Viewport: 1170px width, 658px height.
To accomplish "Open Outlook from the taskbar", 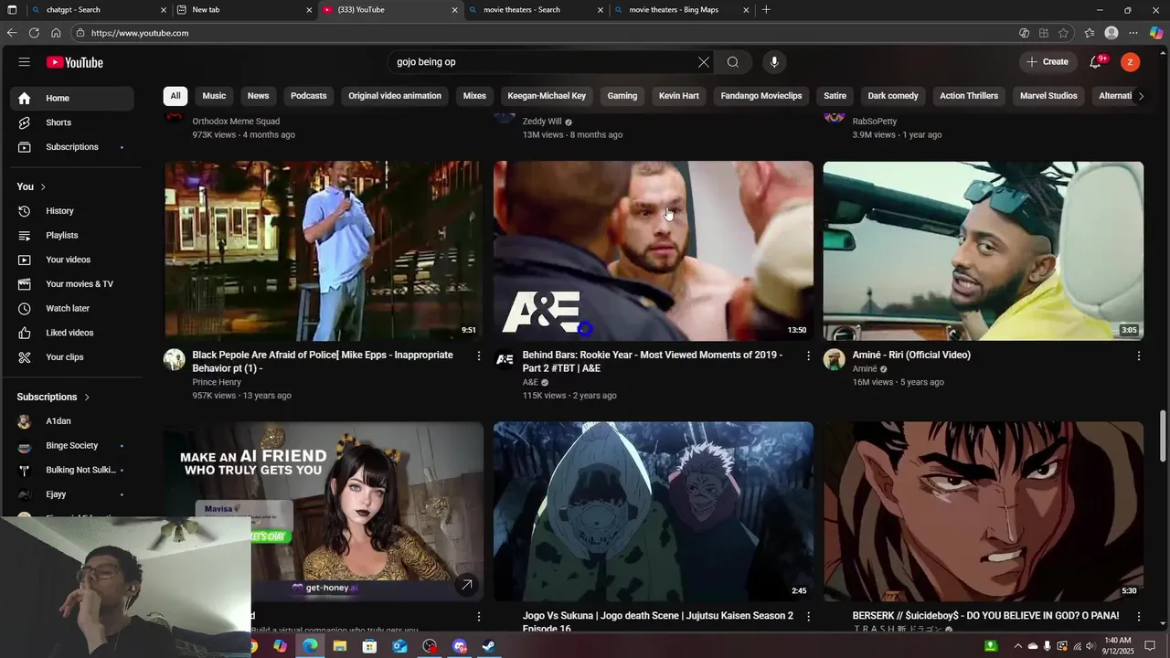I will click(399, 646).
